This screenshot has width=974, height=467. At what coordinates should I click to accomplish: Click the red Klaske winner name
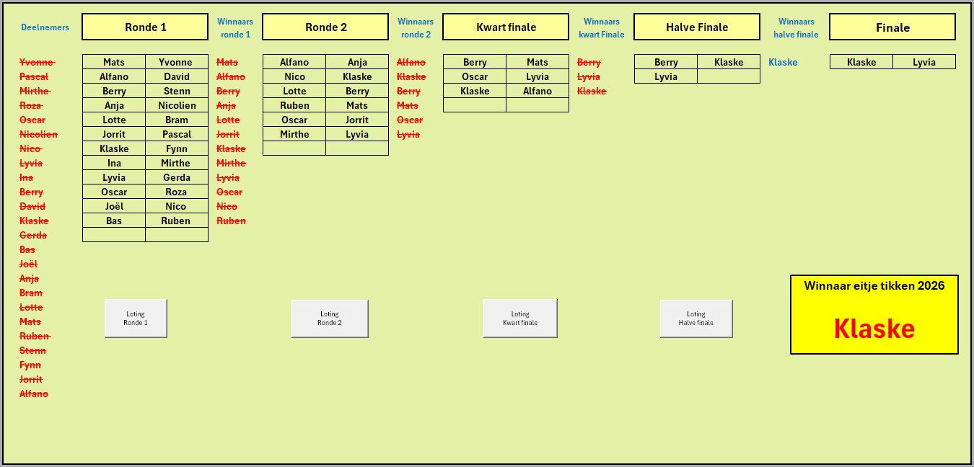874,329
